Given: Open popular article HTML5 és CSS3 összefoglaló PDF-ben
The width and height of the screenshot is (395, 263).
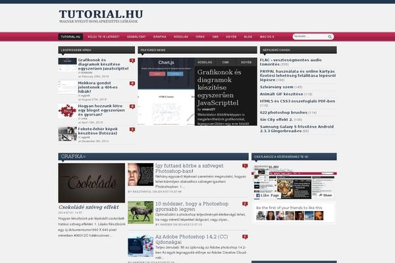Looking at the screenshot, I should coord(298,101).
